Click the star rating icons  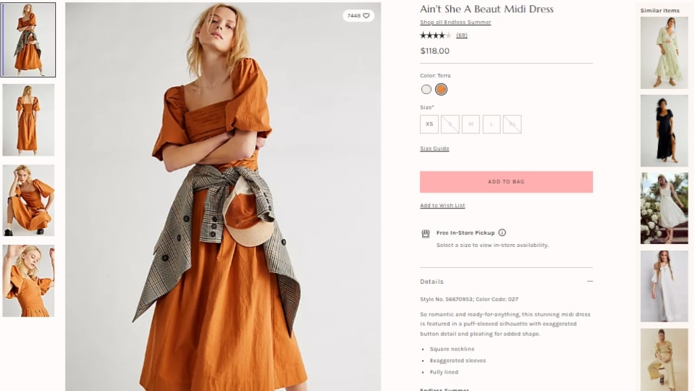pyautogui.click(x=435, y=35)
